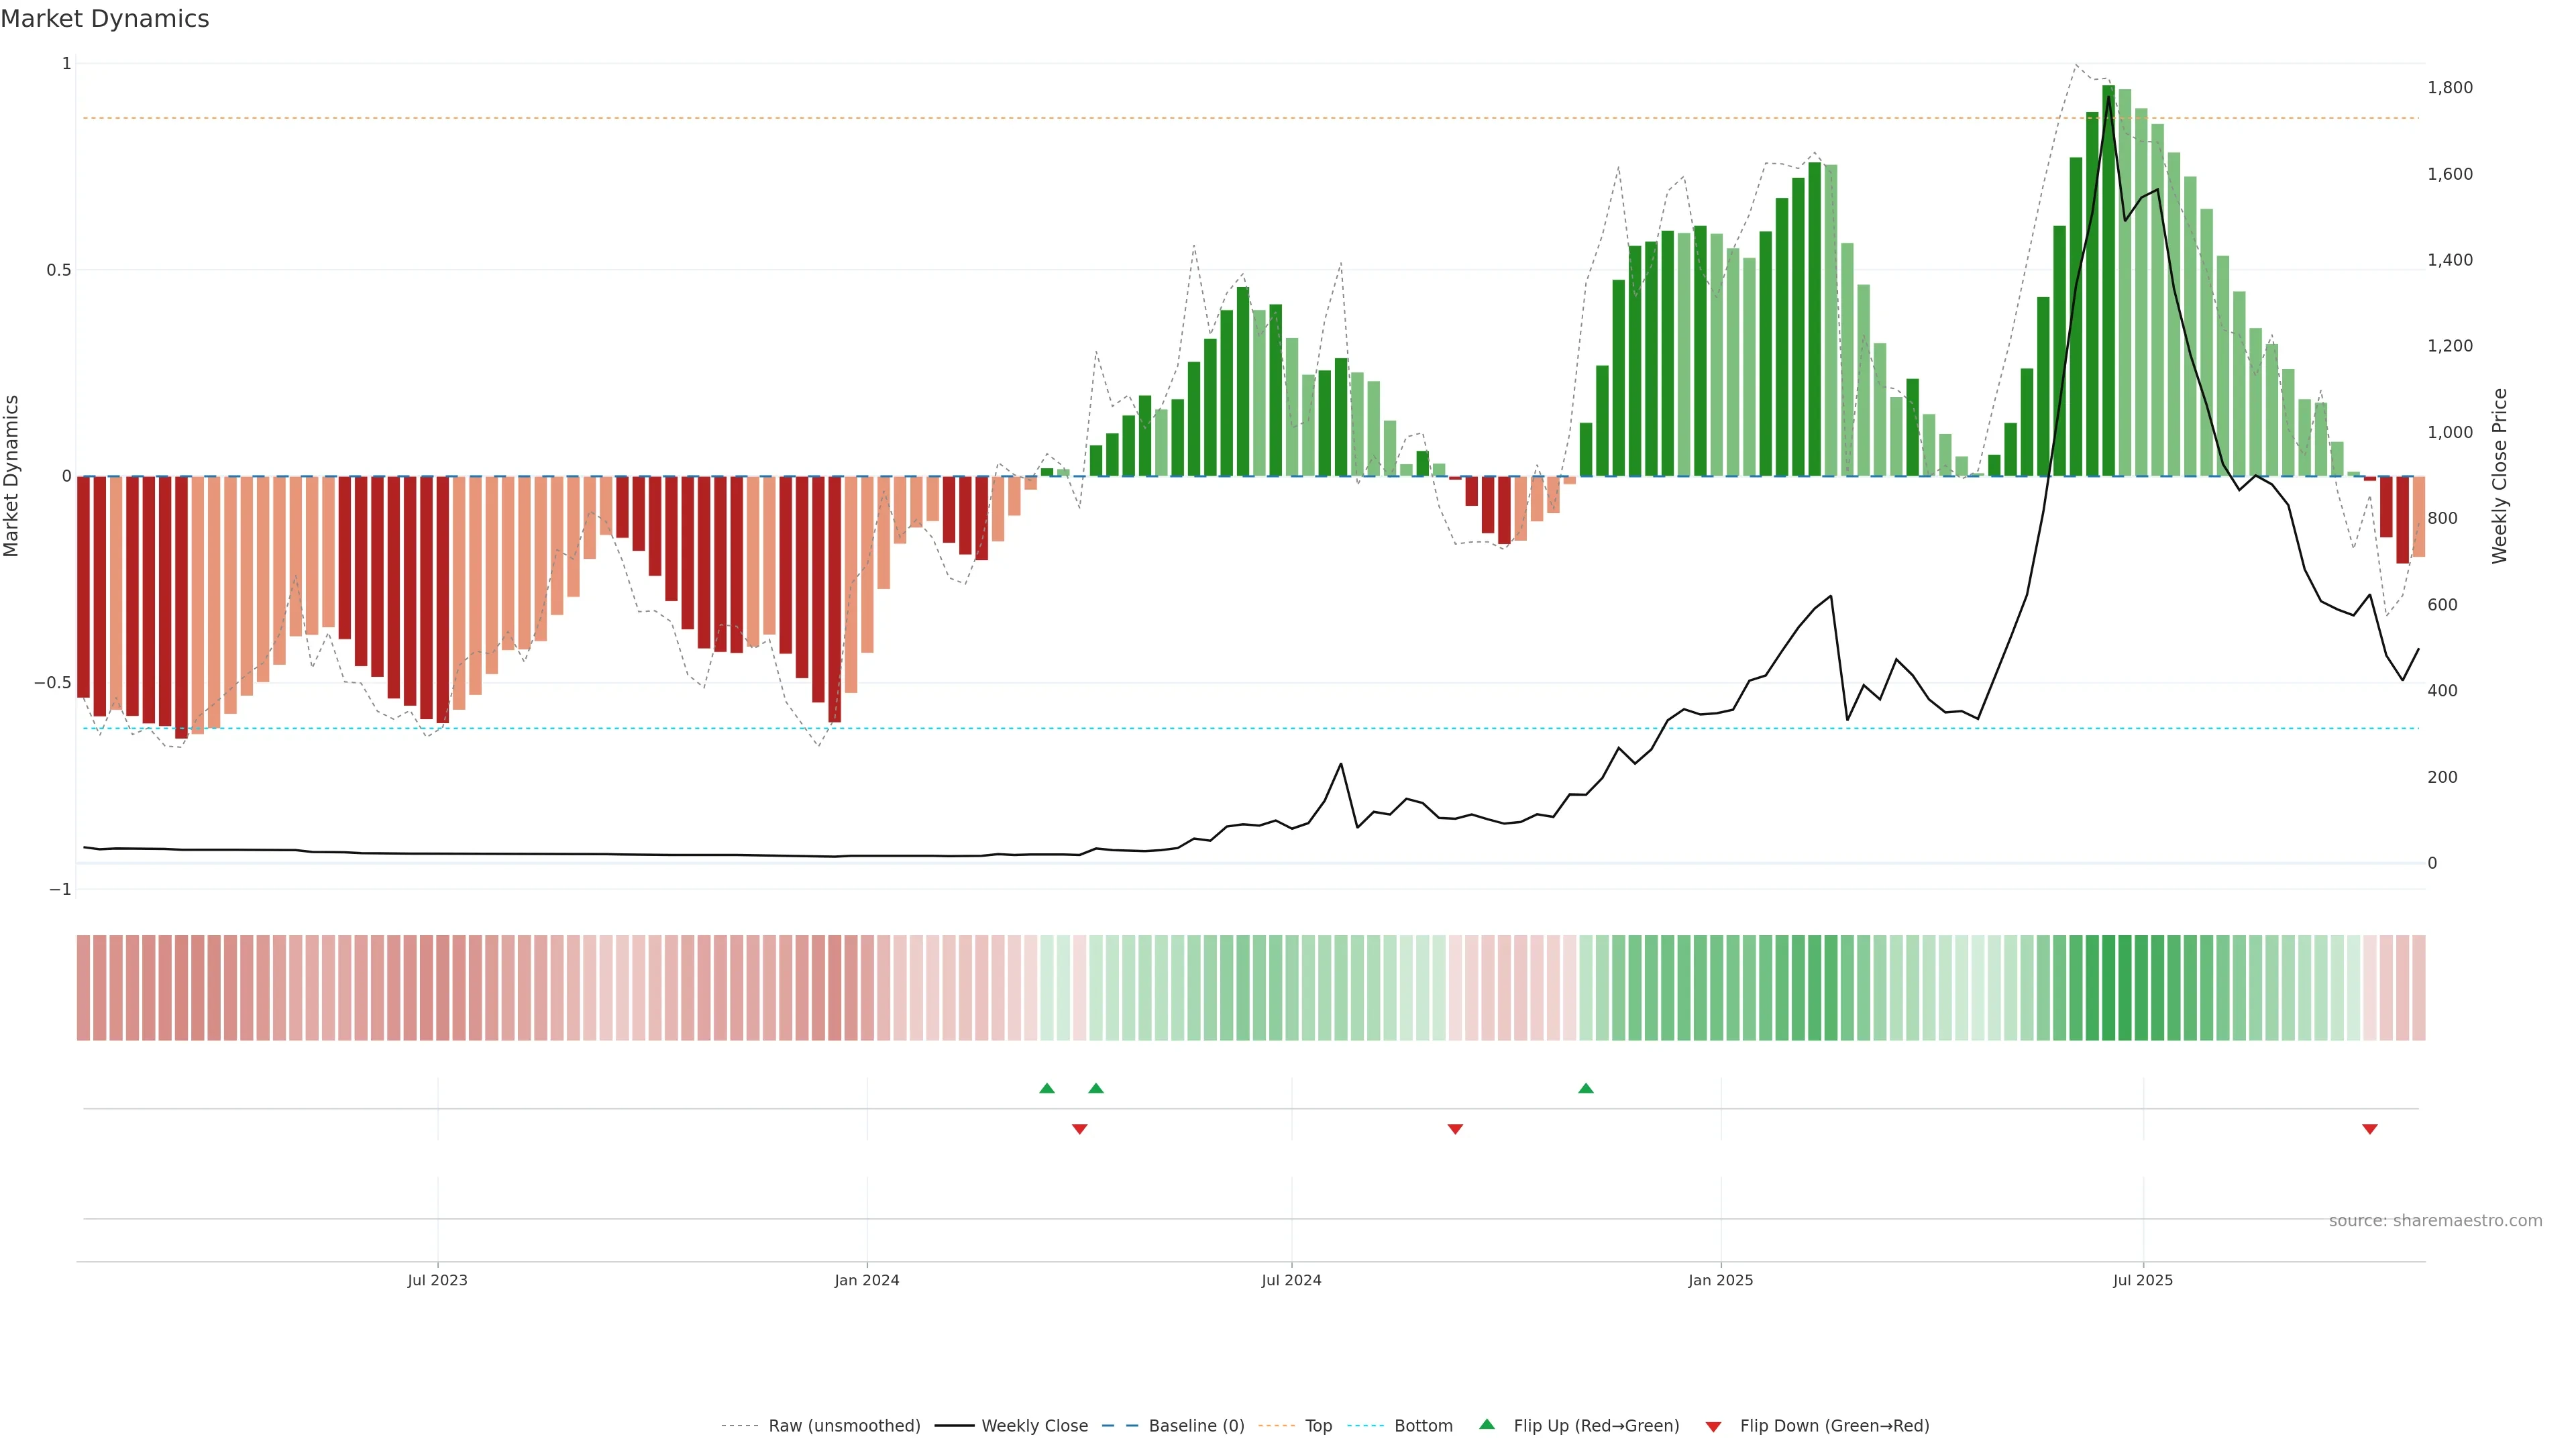Click the red triangle icon in legend
2576x1449 pixels.
[x=1713, y=1427]
